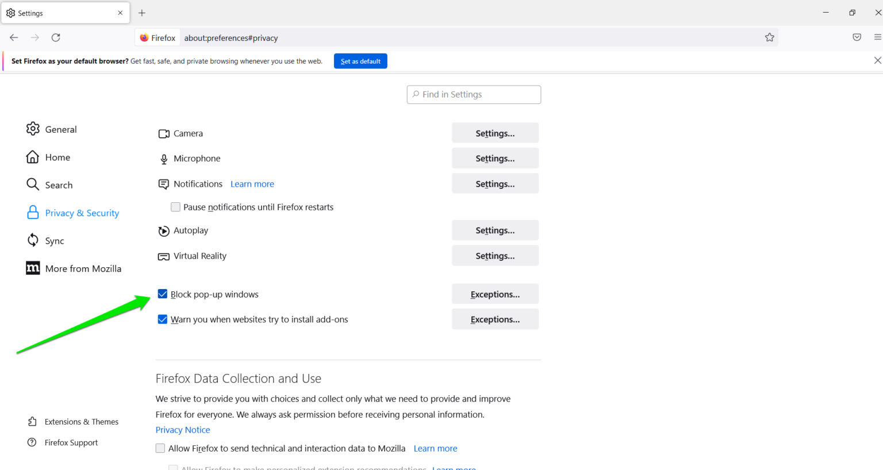Click the Microphone permission icon
This screenshot has height=470, width=883.
[164, 159]
